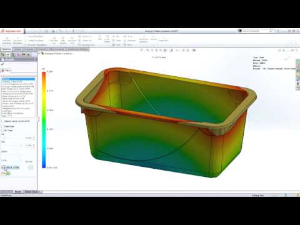Click the search magnifier icon
Viewport: 300px width, 225px height.
tap(271, 31)
